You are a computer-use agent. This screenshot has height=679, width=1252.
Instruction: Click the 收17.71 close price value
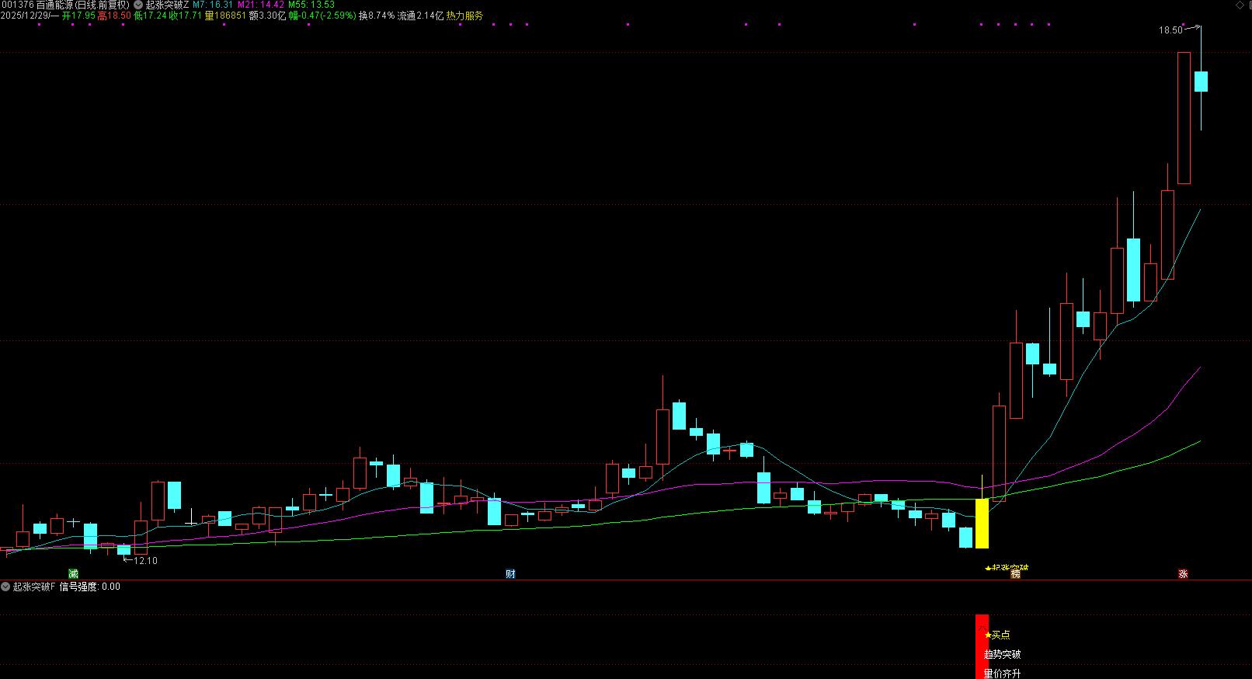click(186, 16)
